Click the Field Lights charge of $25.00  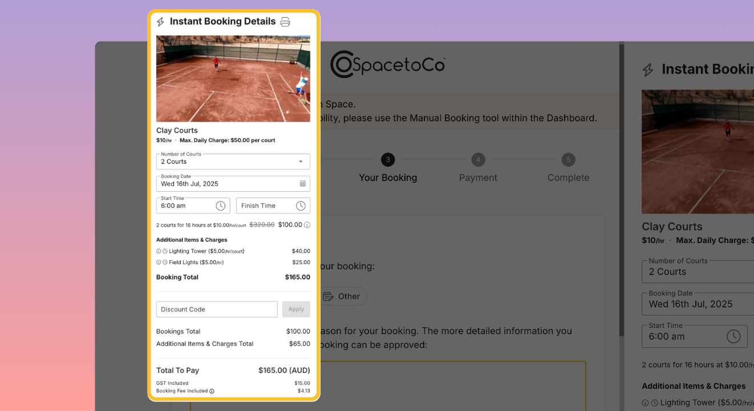[301, 262]
